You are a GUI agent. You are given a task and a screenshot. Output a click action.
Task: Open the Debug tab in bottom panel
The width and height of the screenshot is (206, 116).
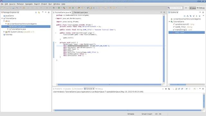pos(99,89)
